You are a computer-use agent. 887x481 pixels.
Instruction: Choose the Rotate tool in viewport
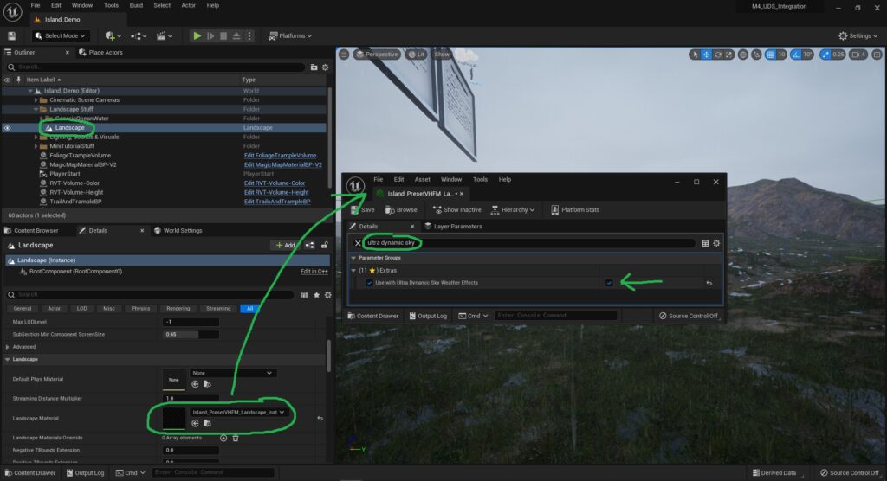pyautogui.click(x=718, y=55)
